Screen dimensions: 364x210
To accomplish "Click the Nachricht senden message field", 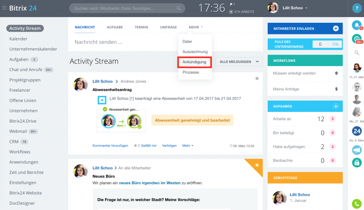I will (x=165, y=42).
